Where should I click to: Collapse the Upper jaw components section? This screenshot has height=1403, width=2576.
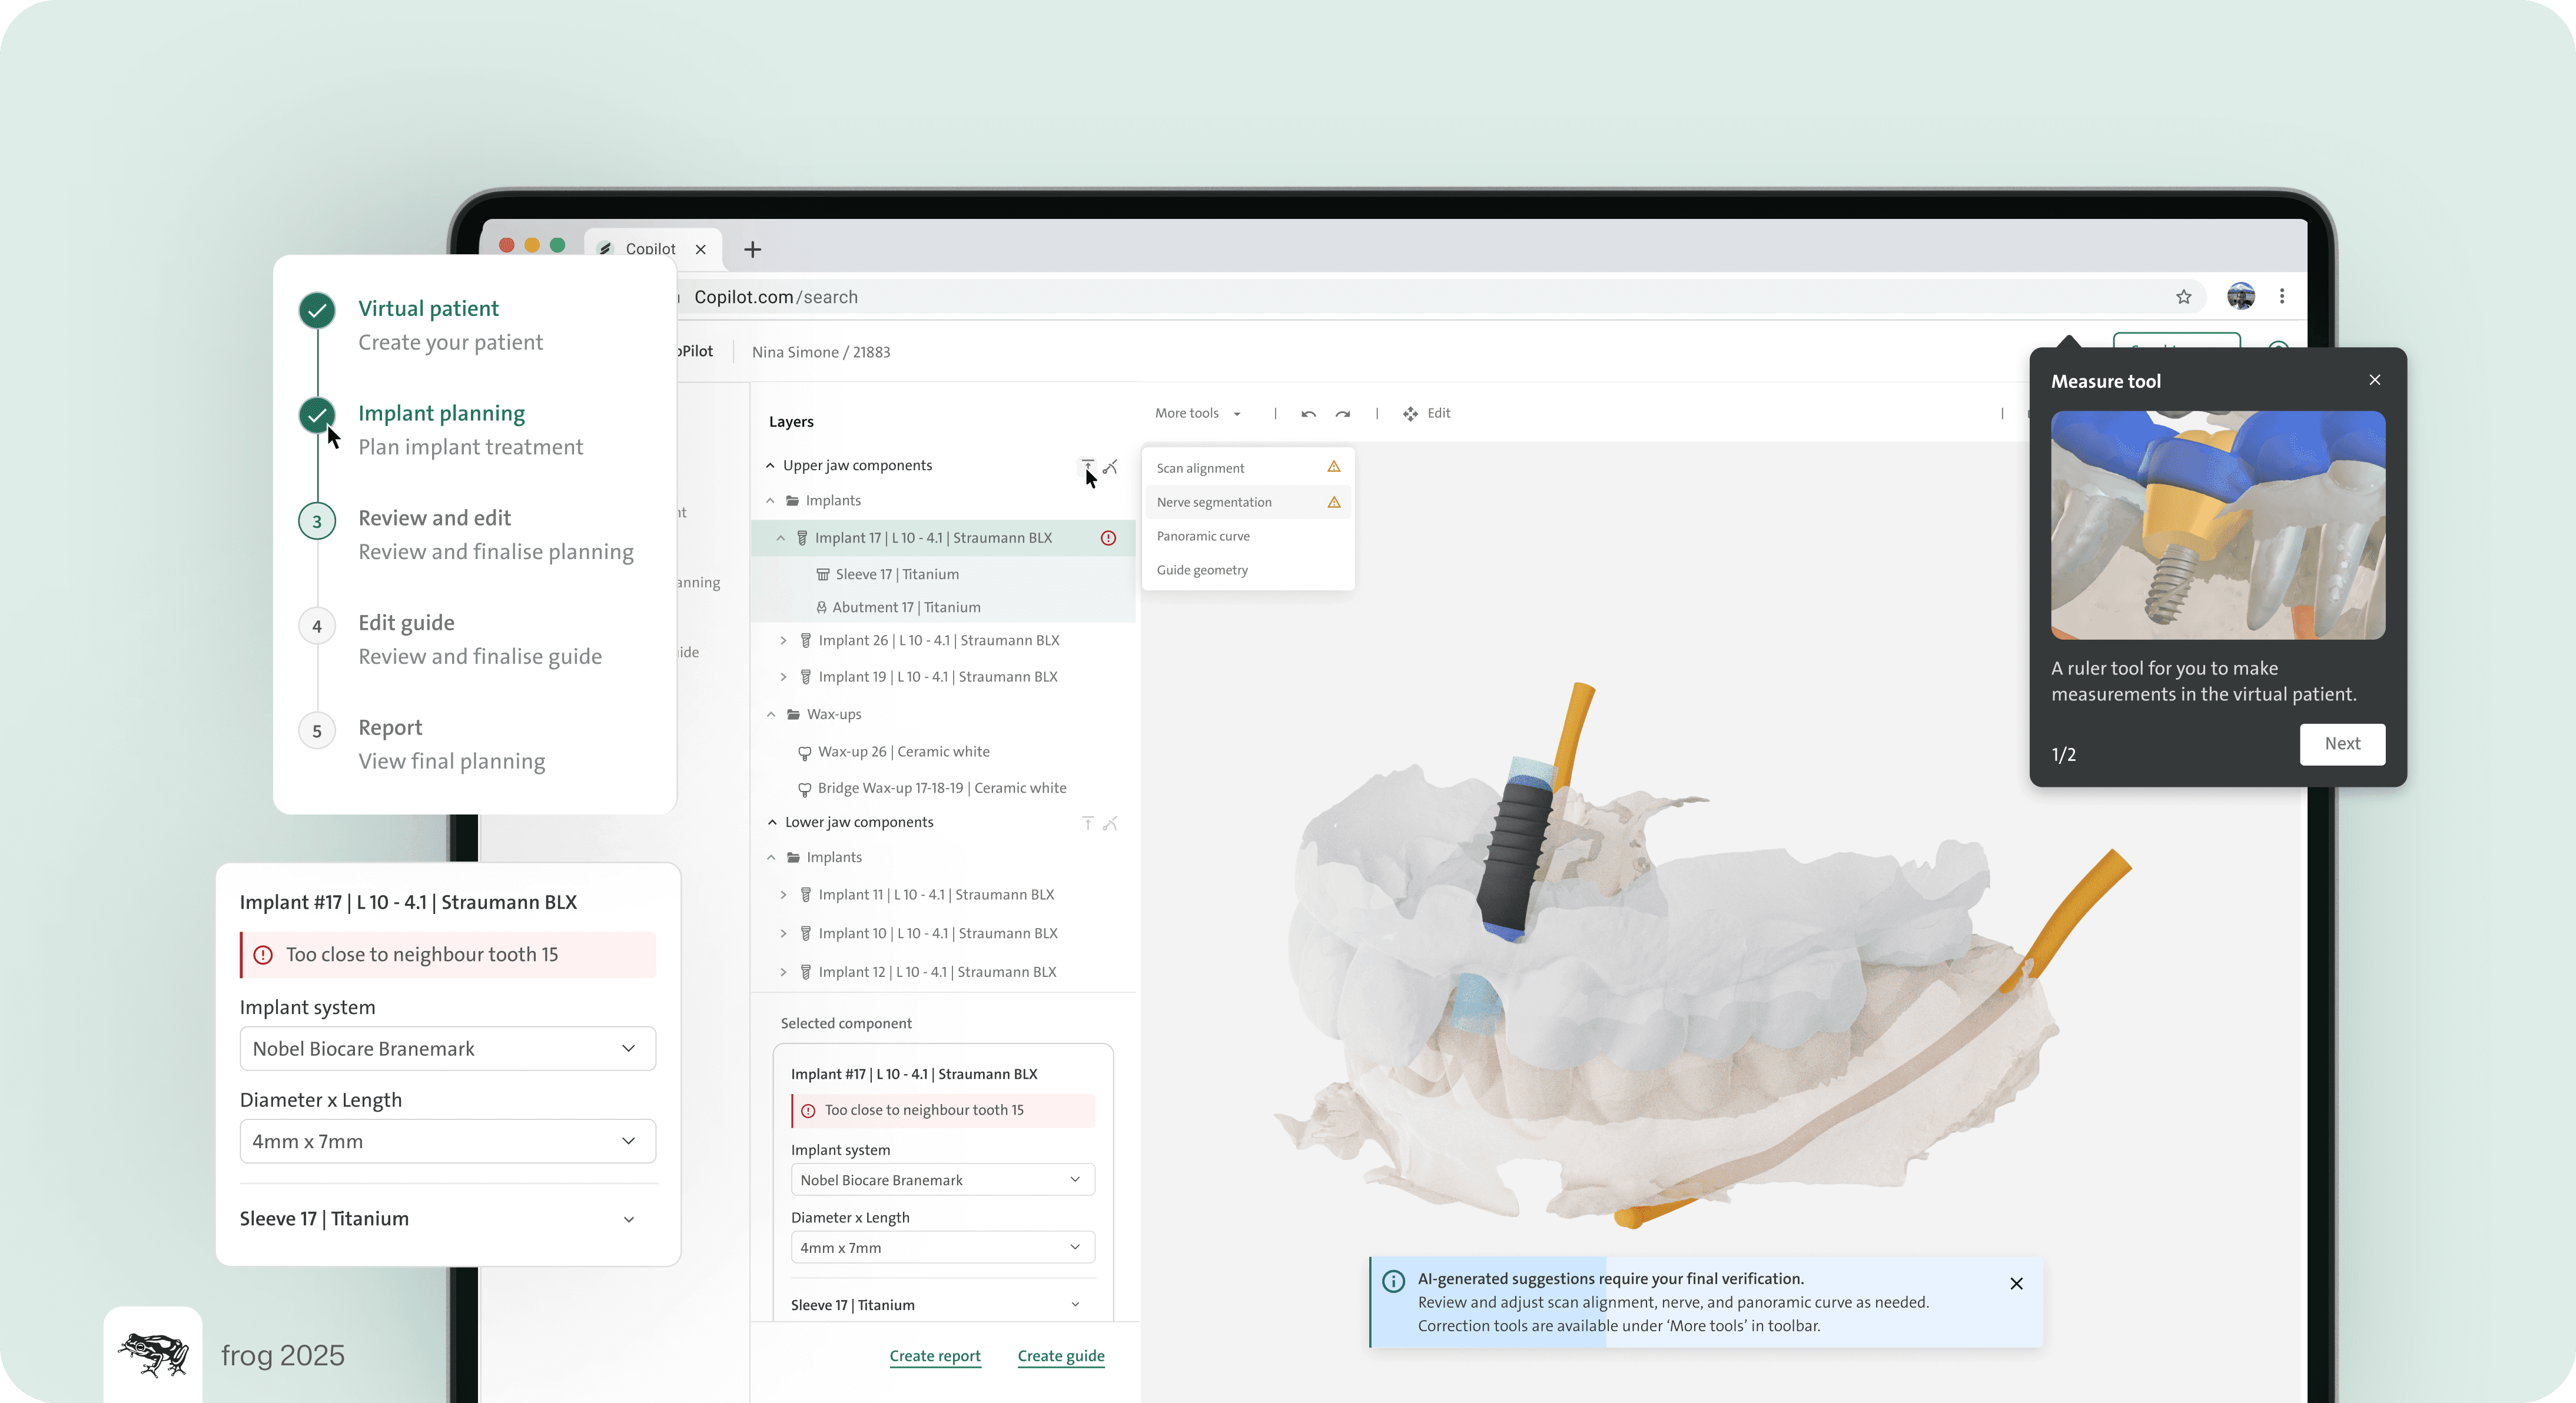[x=770, y=466]
